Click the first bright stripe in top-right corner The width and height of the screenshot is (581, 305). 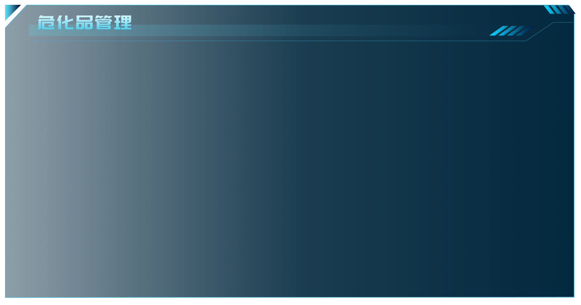click(x=549, y=10)
